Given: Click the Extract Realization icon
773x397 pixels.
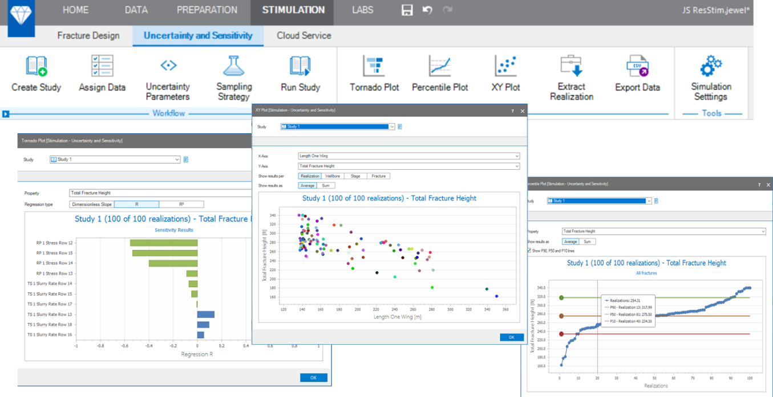Looking at the screenshot, I should (571, 67).
